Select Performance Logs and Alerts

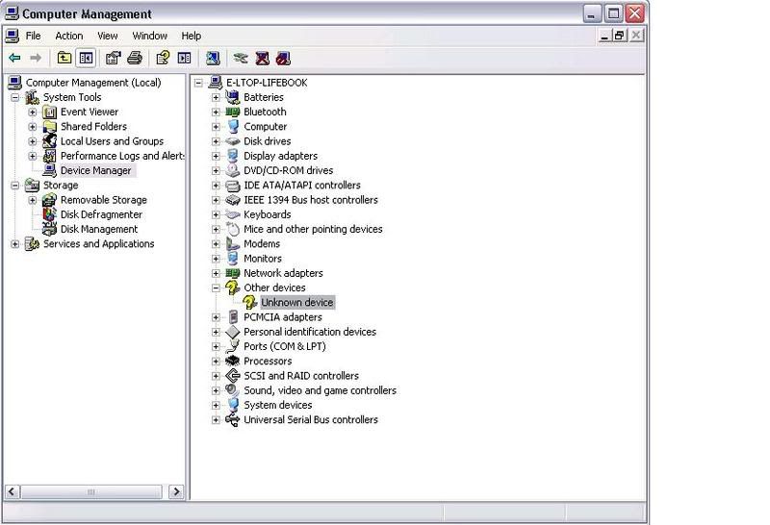click(122, 156)
